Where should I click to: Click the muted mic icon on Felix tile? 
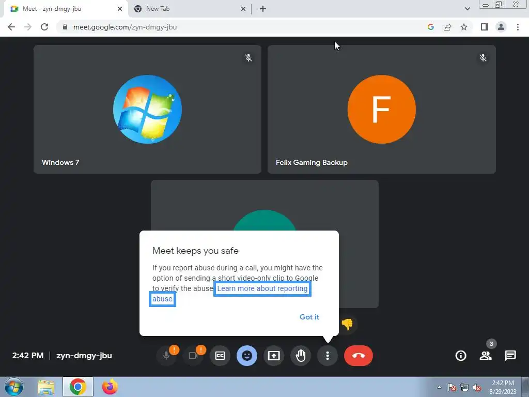point(483,58)
